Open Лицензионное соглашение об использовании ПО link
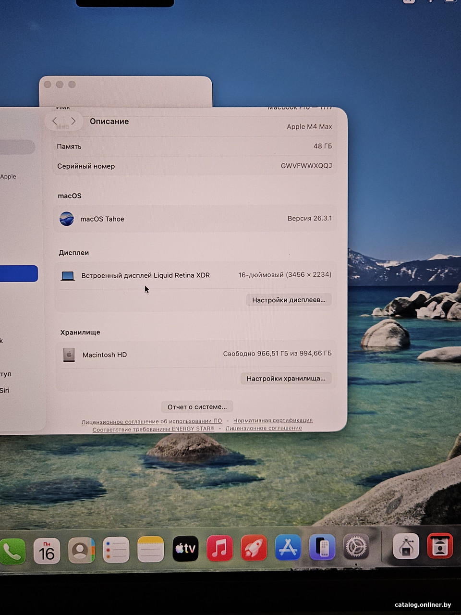461x615 pixels. coord(152,421)
